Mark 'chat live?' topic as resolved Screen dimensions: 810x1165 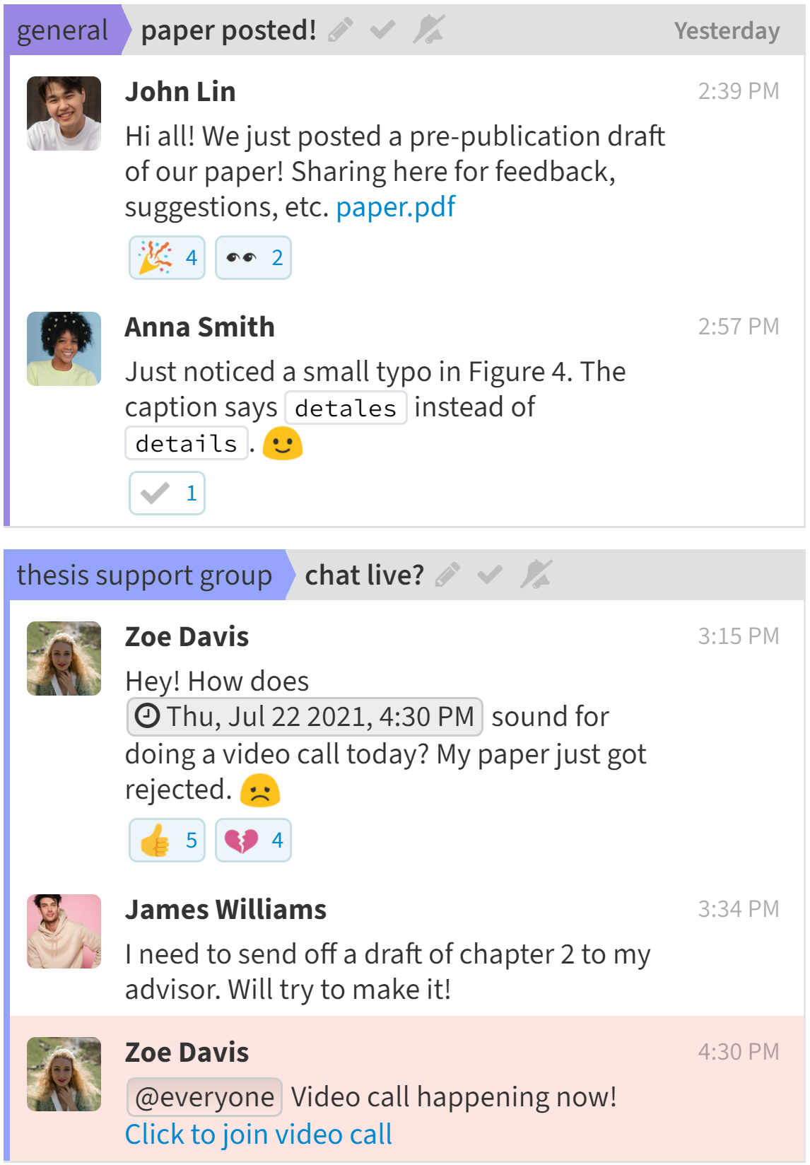point(490,575)
